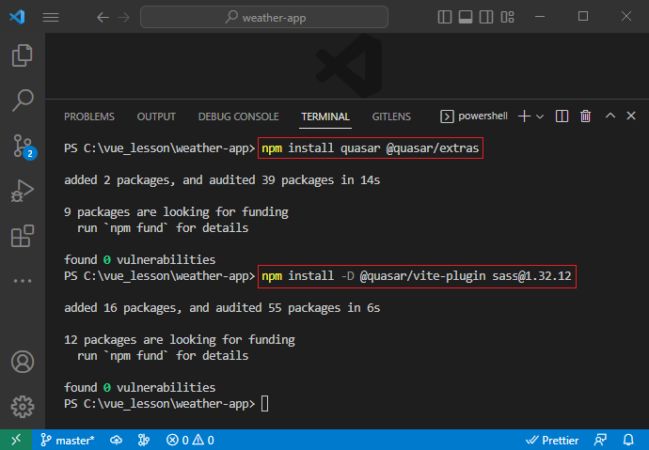Open the customize layout icon
The height and width of the screenshot is (450, 649).
[507, 17]
